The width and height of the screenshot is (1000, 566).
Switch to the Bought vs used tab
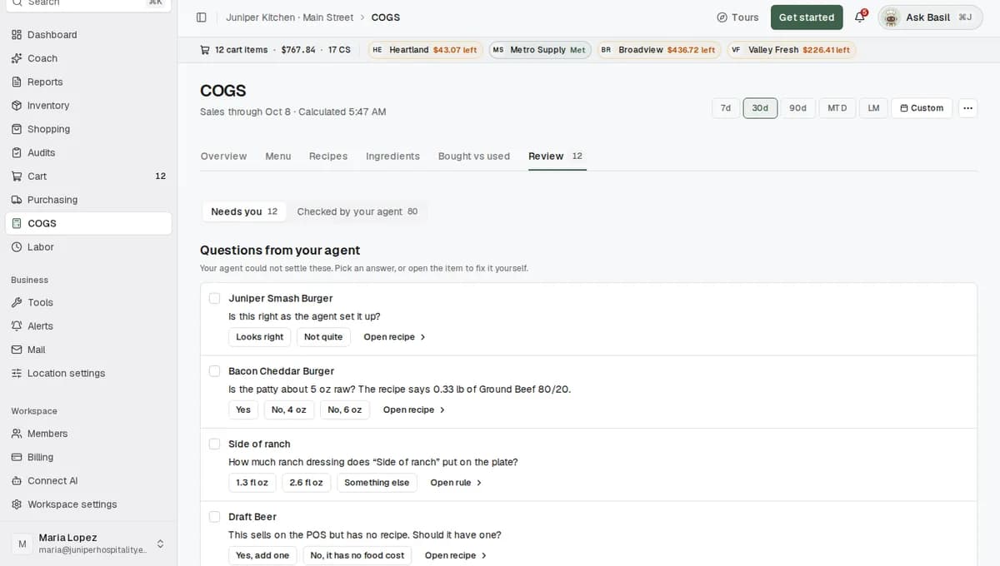(x=474, y=156)
